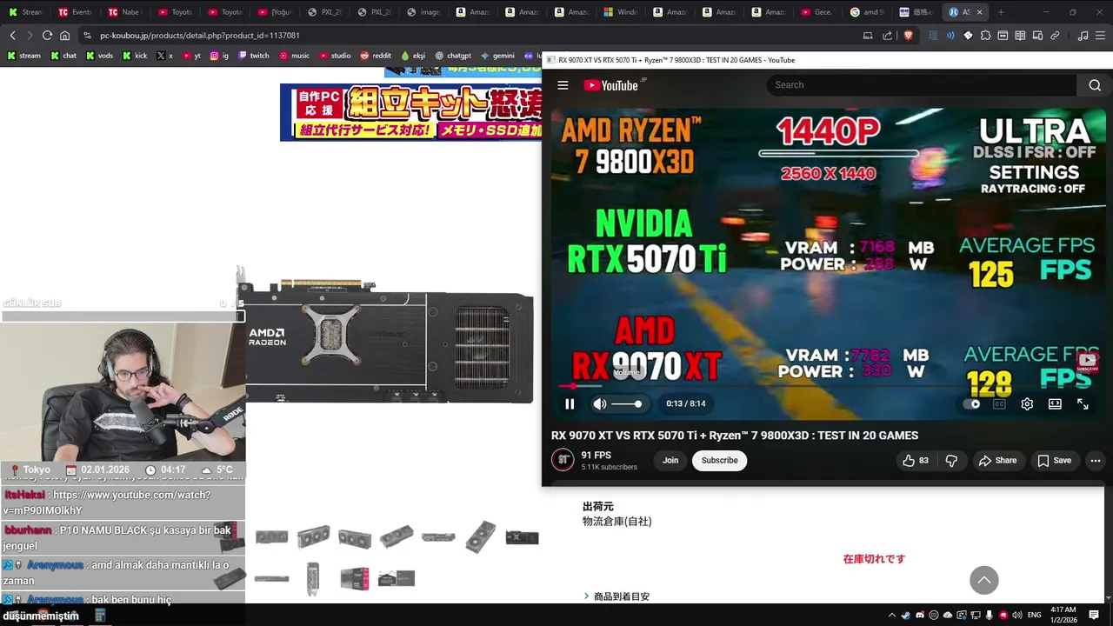The height and width of the screenshot is (626, 1113).
Task: Show hidden system tray icons
Action: (x=891, y=615)
